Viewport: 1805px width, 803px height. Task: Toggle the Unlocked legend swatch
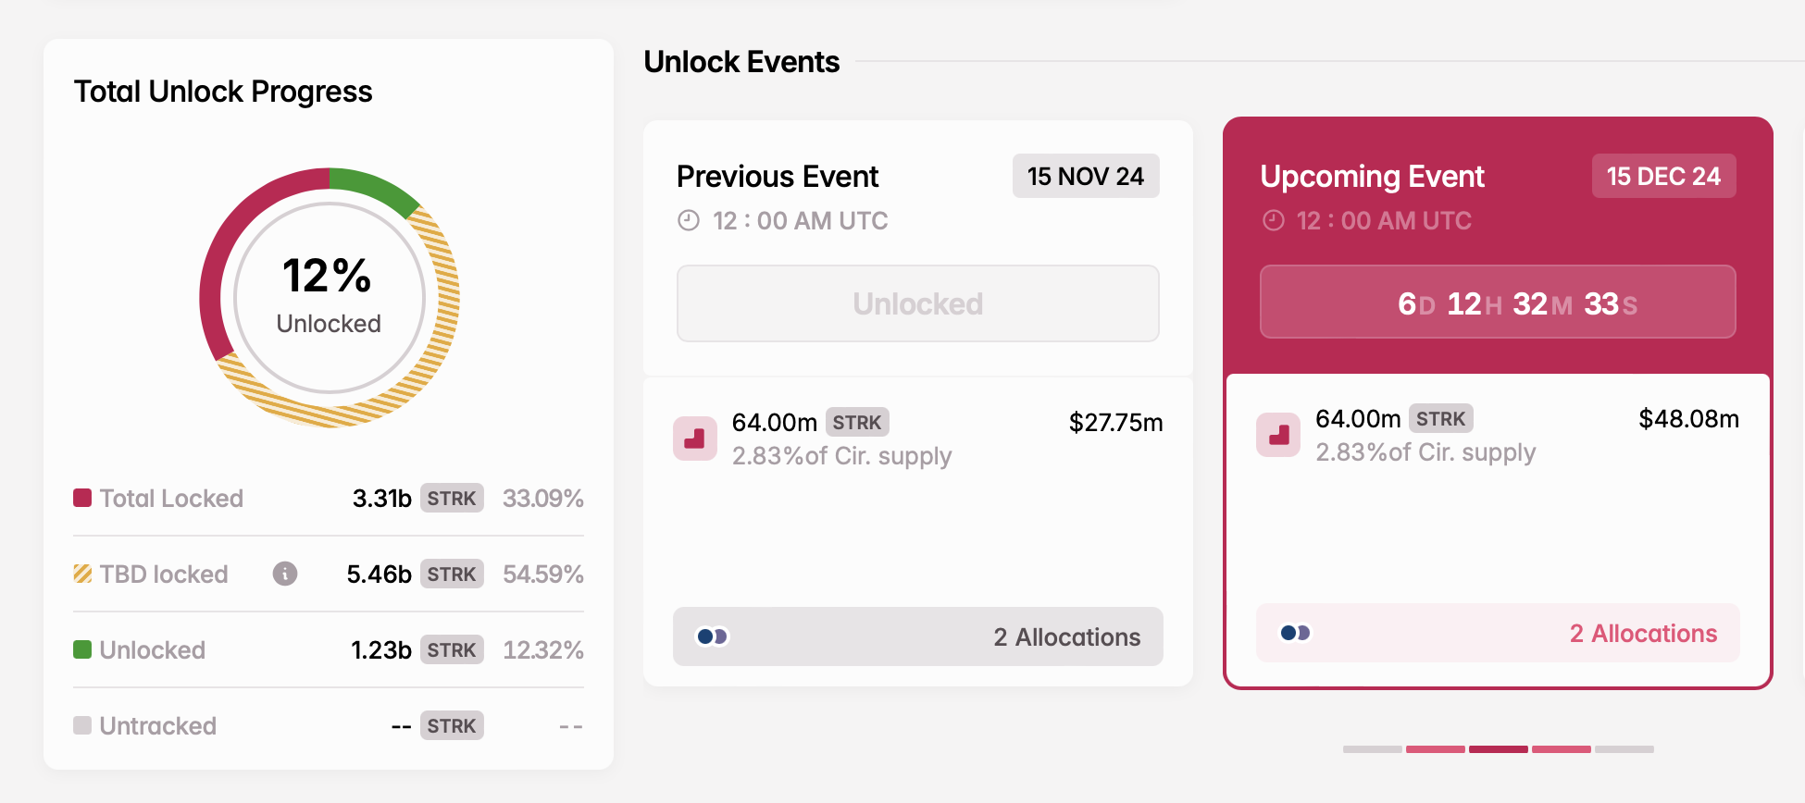point(81,649)
